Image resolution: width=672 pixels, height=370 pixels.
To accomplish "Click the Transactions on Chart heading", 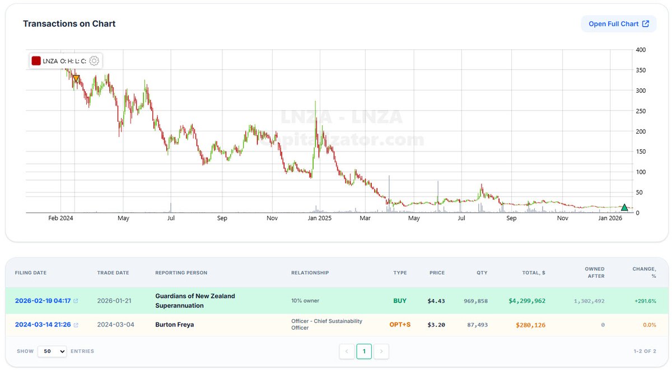I will (x=69, y=23).
